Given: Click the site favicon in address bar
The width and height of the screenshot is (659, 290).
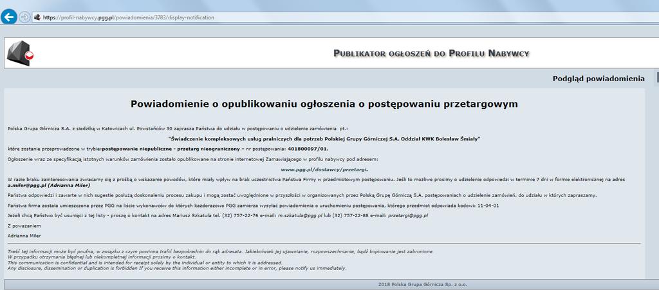Looking at the screenshot, I should pyautogui.click(x=37, y=17).
